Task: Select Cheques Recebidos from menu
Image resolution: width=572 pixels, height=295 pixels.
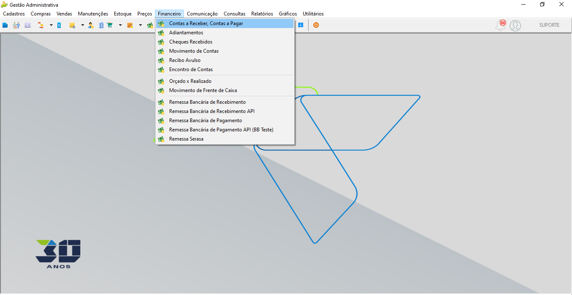Action: tap(225, 42)
